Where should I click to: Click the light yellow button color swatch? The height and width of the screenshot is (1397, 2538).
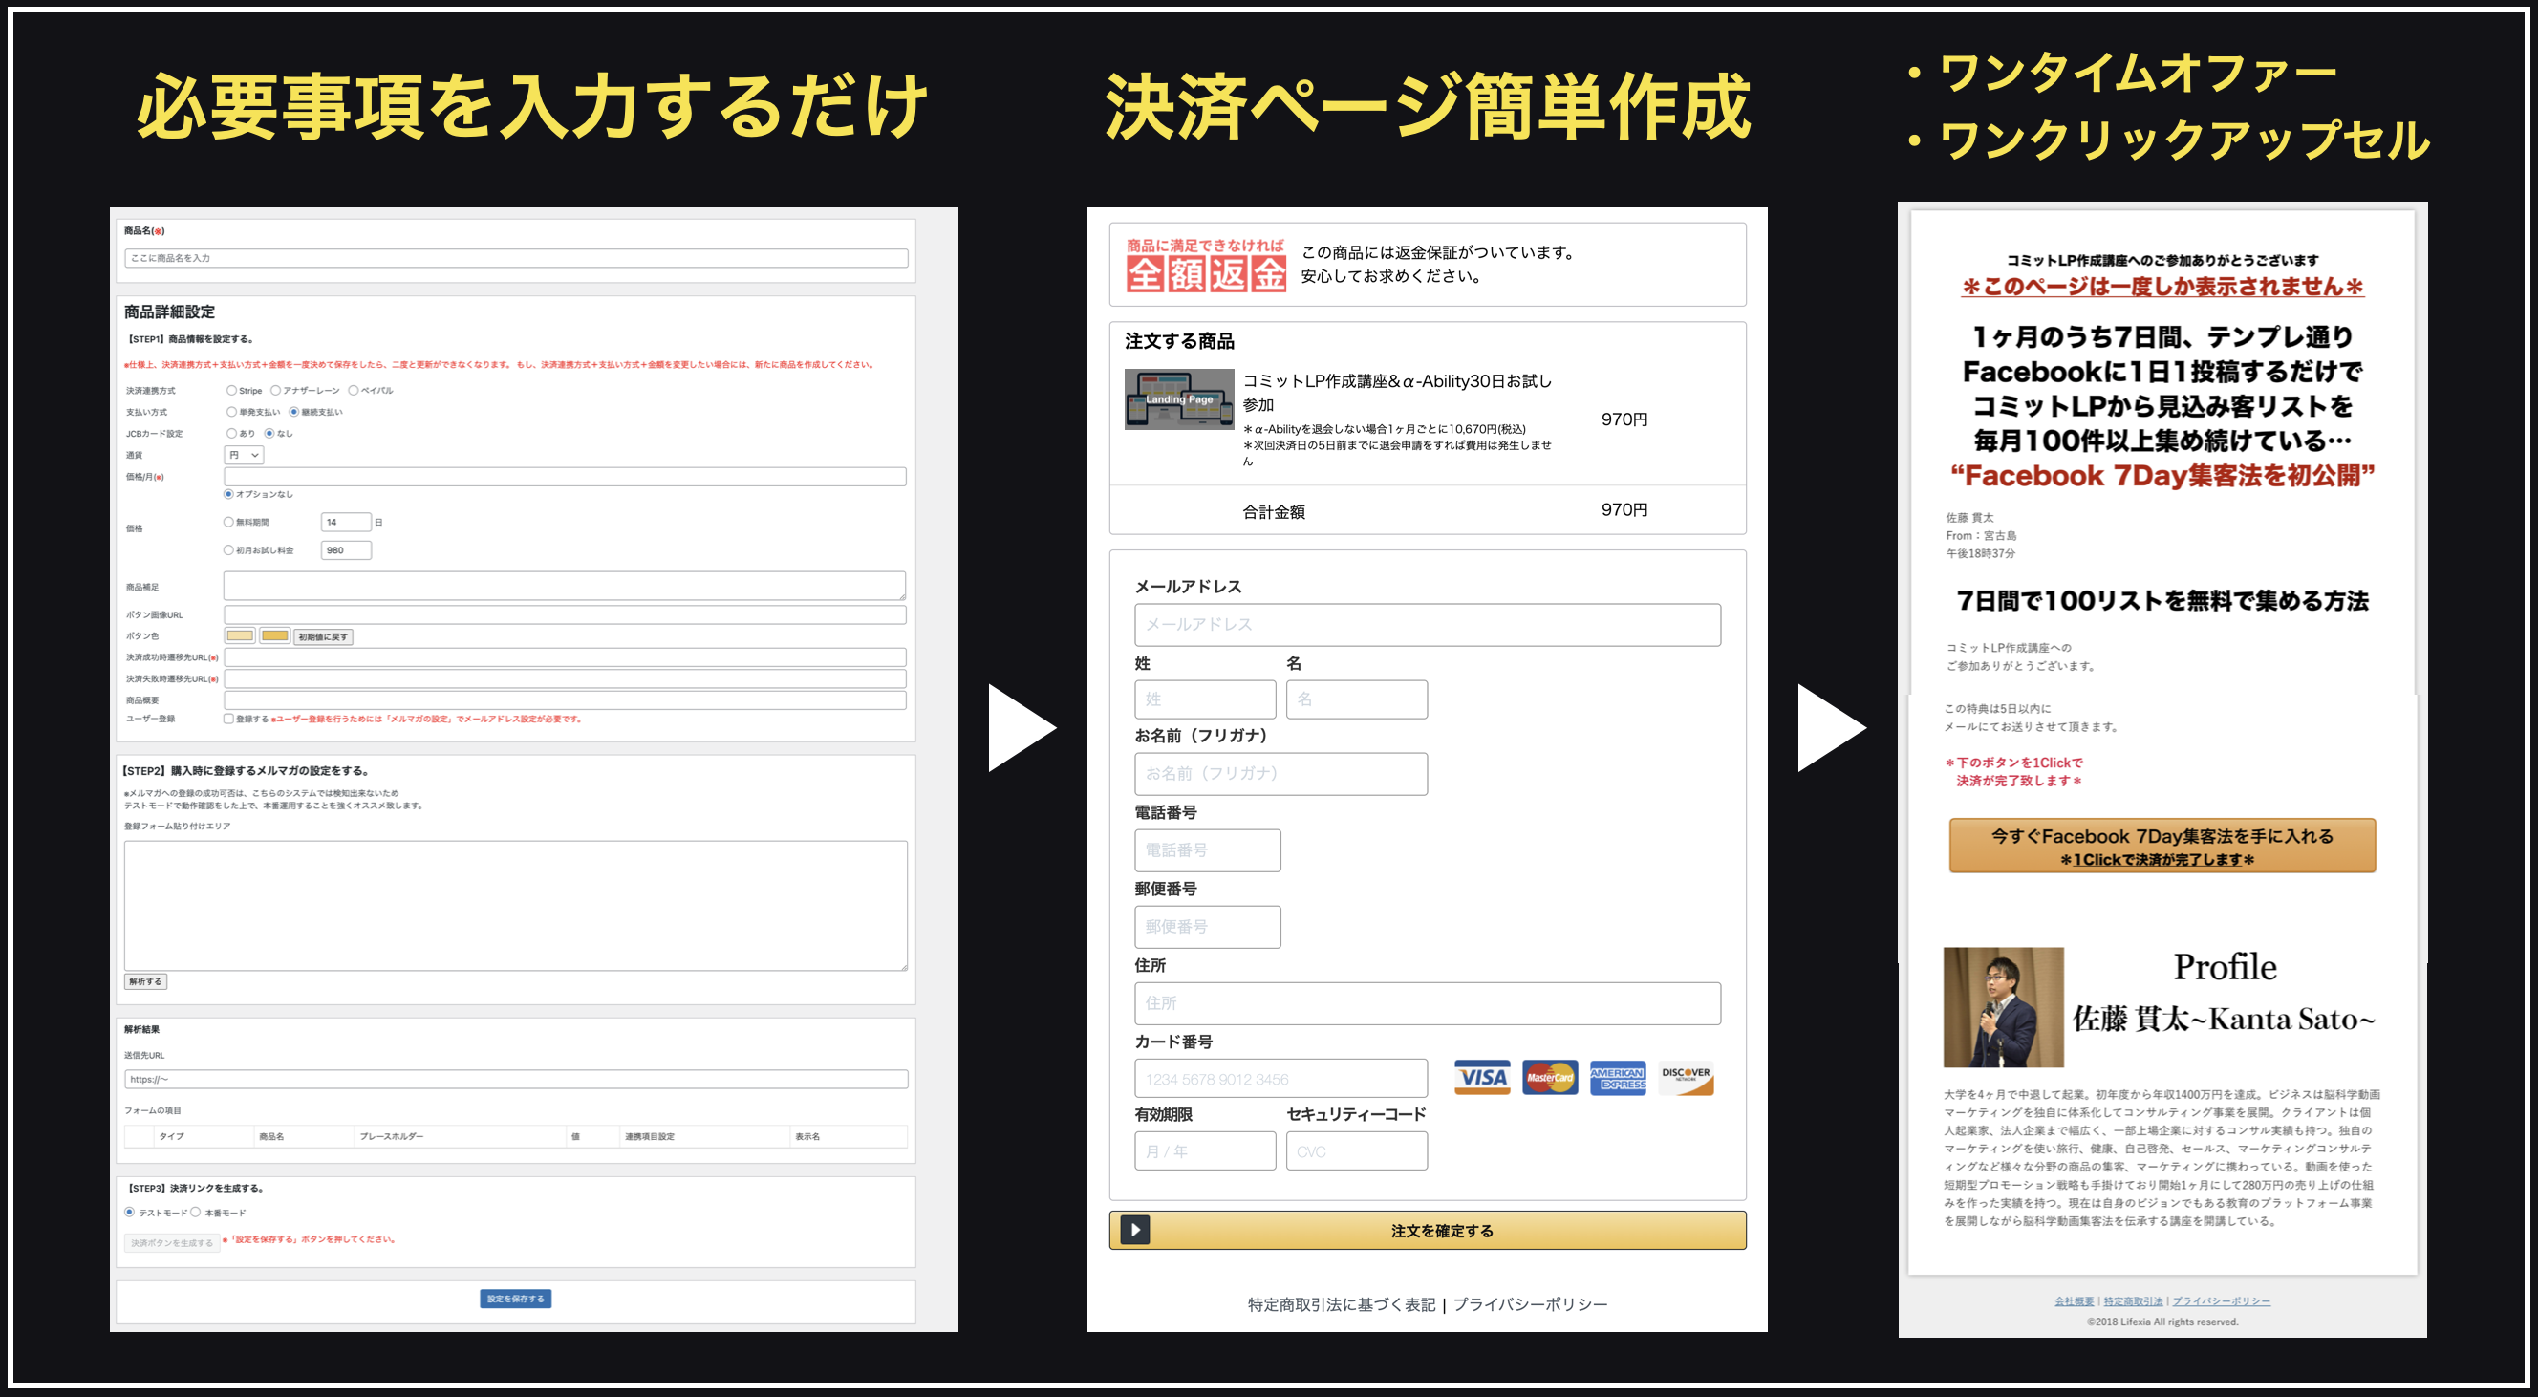(x=240, y=635)
